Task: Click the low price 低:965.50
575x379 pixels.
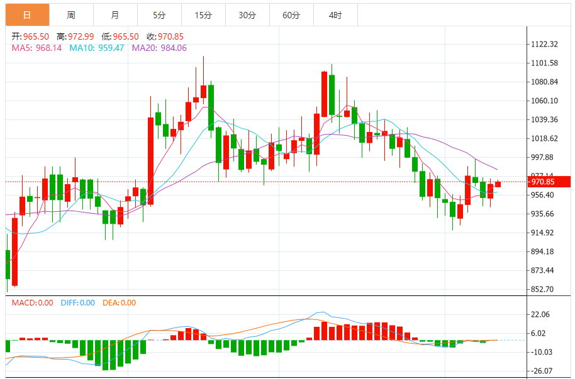Action: click(x=120, y=36)
